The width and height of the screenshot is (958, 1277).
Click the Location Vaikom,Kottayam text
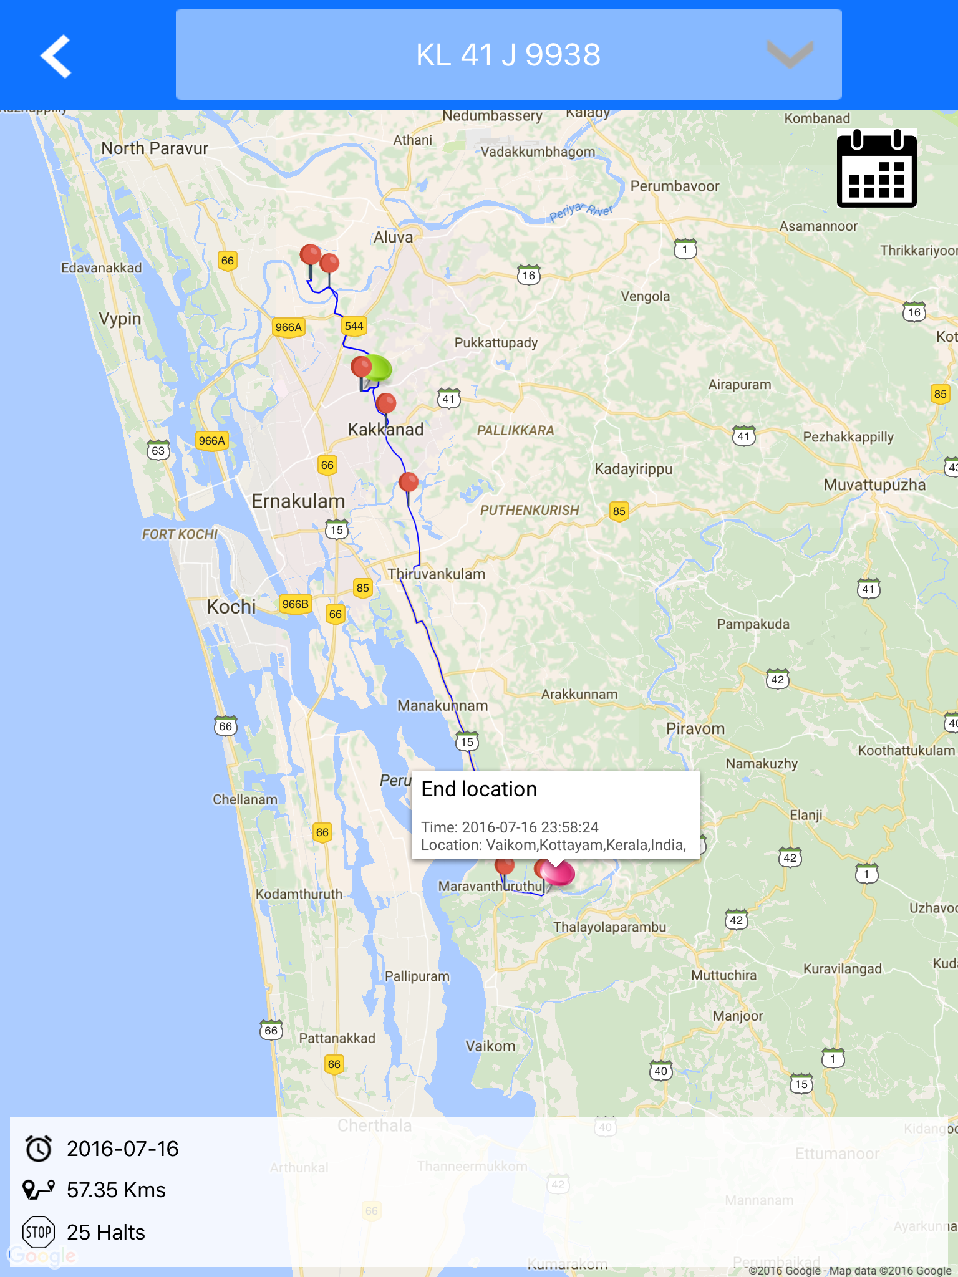click(x=553, y=845)
